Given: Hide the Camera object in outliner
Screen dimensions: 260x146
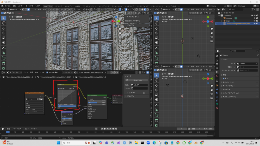Looking at the screenshot, I should (x=254, y=18).
